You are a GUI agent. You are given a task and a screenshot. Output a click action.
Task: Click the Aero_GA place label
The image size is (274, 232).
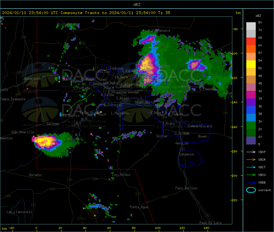coord(182,143)
